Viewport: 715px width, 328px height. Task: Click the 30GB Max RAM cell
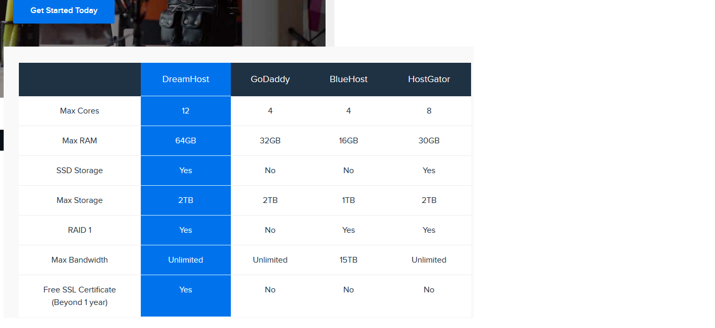pyautogui.click(x=429, y=141)
